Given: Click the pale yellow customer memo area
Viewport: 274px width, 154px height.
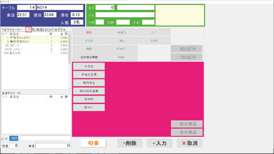Looking at the screenshot, I should point(180,15).
